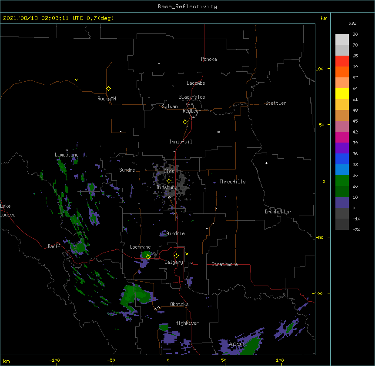Click the Sylvan label

click(x=170, y=106)
